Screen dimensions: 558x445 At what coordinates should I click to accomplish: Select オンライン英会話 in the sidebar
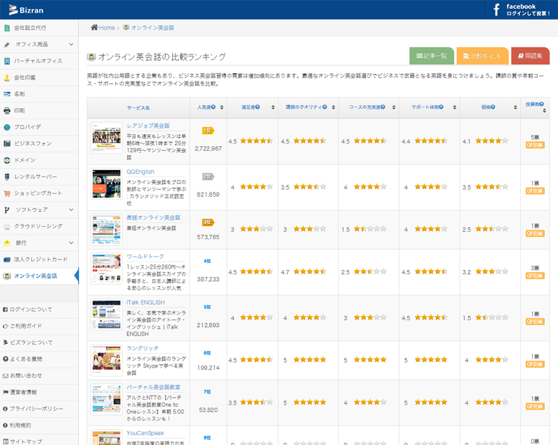(x=39, y=276)
